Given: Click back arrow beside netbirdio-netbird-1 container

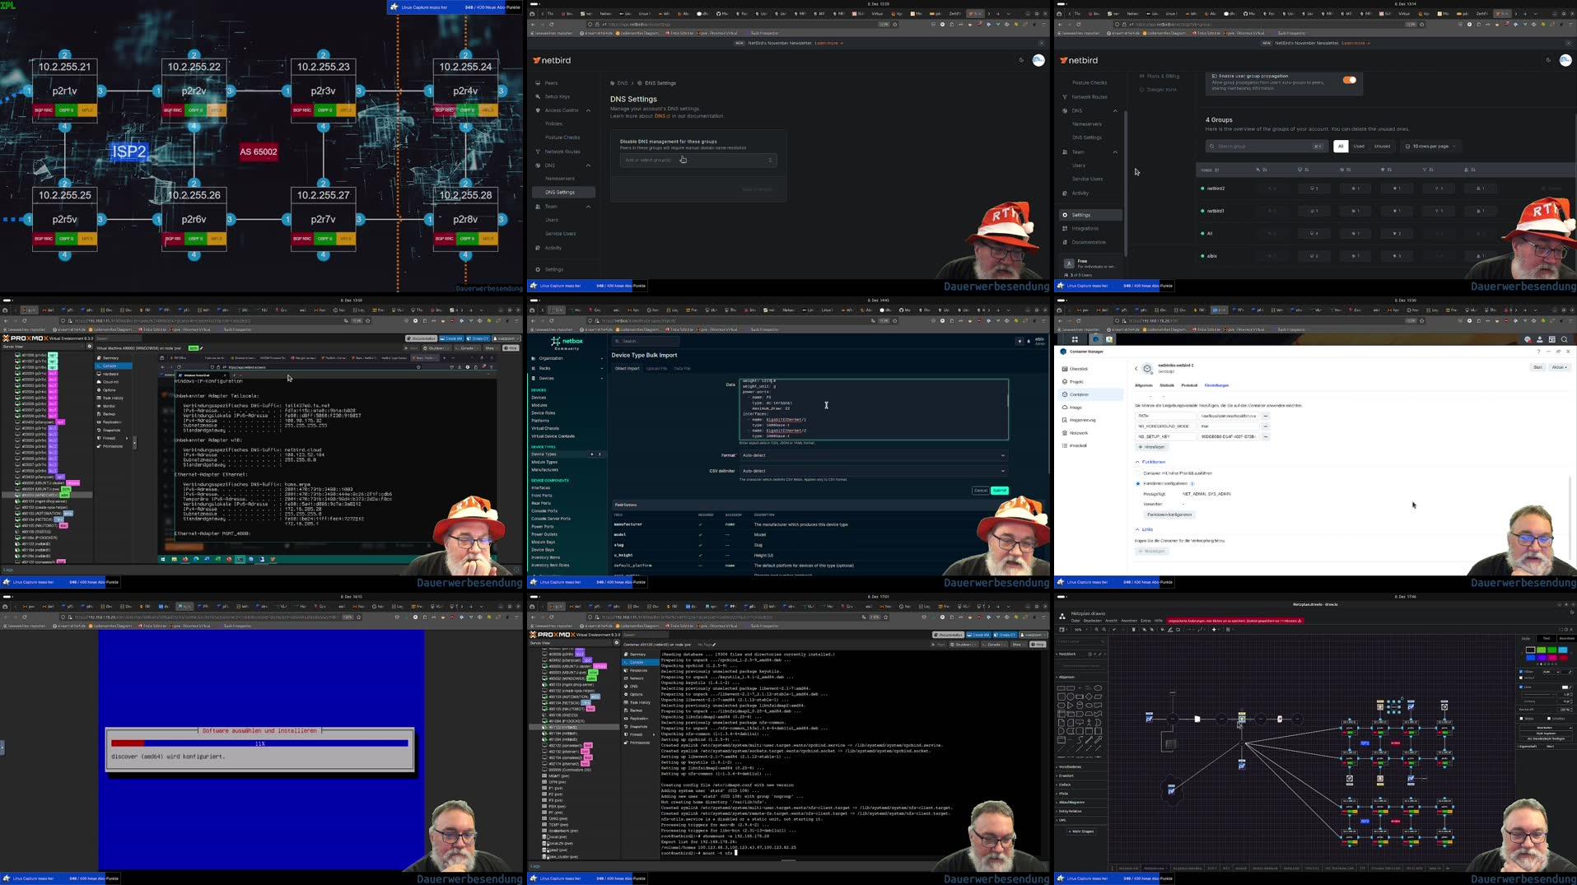Looking at the screenshot, I should [x=1136, y=369].
